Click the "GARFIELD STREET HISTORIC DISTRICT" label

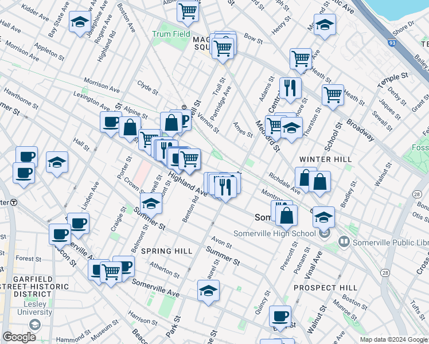tap(34, 287)
